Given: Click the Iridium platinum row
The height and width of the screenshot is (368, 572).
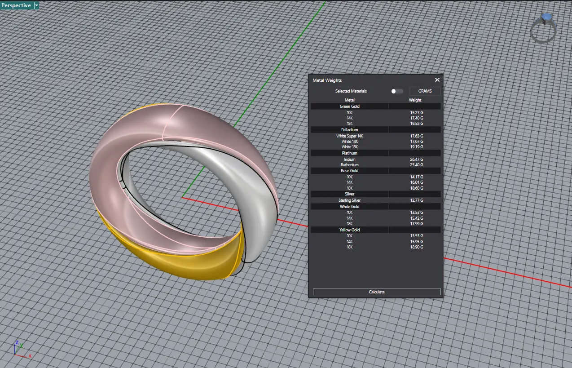Looking at the screenshot, I should click(x=349, y=160).
